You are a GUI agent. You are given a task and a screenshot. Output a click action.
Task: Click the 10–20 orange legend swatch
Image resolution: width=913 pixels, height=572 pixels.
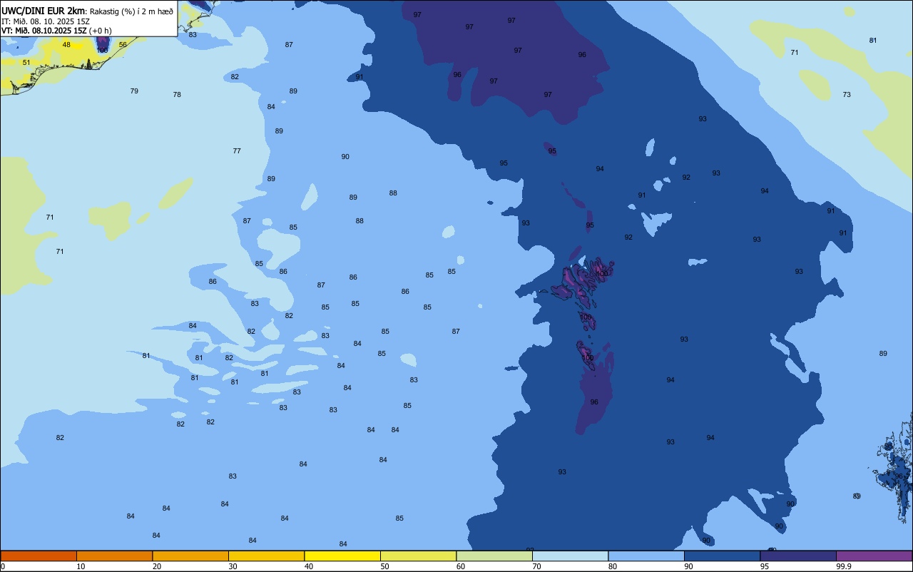[x=114, y=556]
